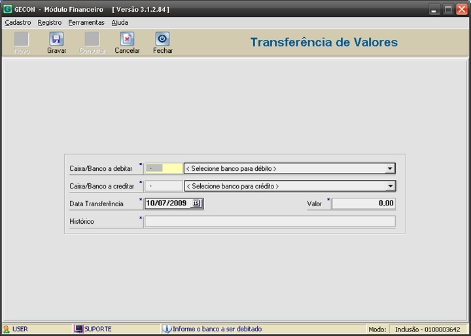Click the disabled Novo toolbar icon

pos(22,39)
